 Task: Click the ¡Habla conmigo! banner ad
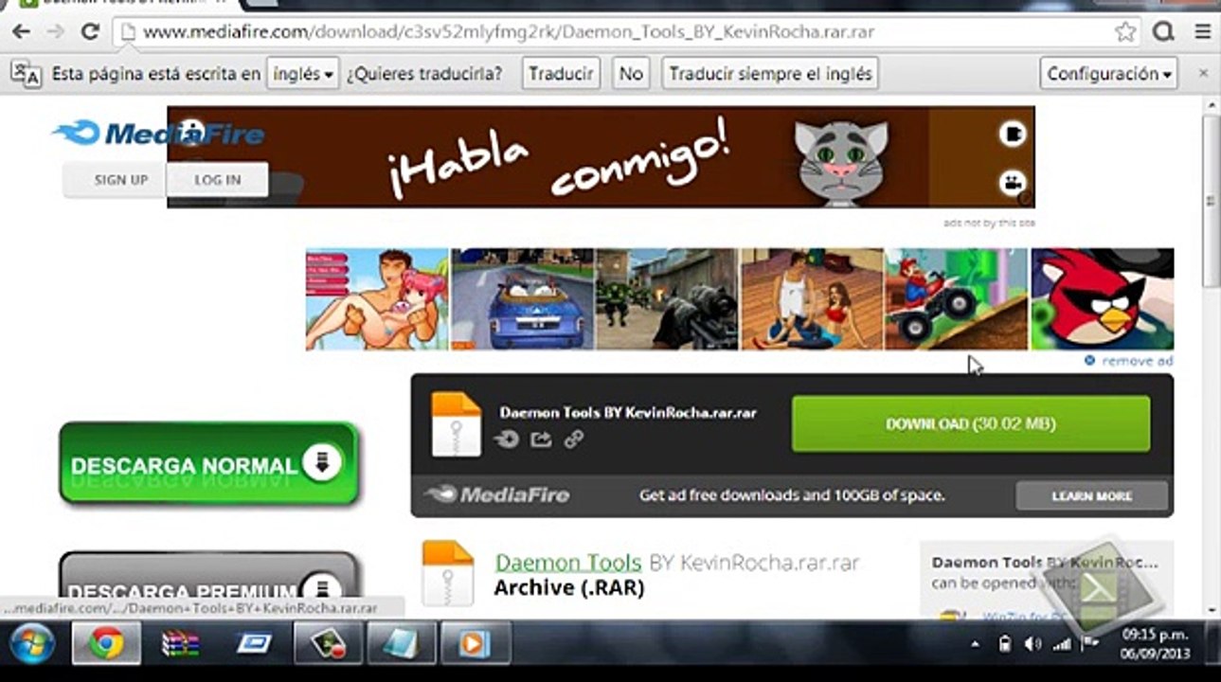coord(601,156)
